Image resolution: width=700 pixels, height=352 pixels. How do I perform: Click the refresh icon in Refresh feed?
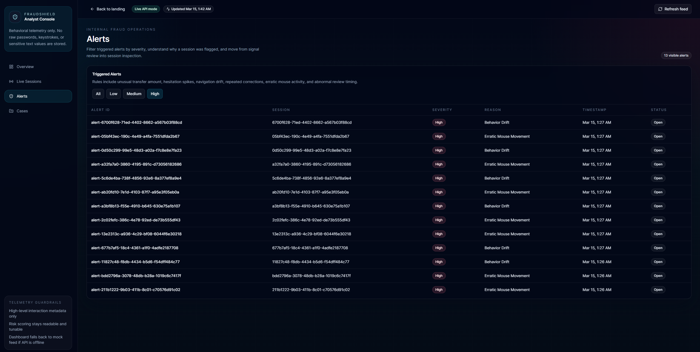coord(660,9)
